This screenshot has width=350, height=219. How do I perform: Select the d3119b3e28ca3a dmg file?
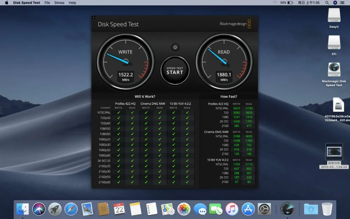[338, 109]
